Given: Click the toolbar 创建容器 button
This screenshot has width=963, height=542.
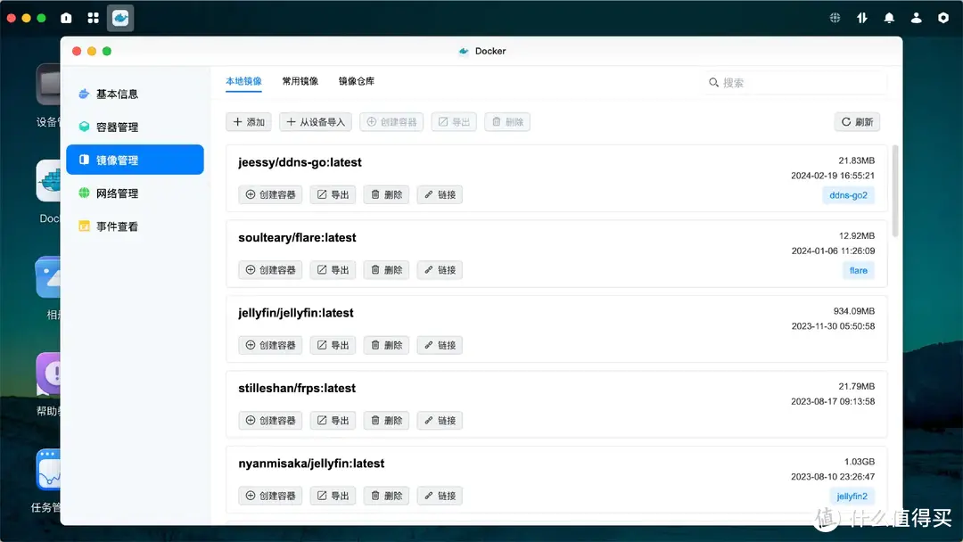Looking at the screenshot, I should (391, 122).
